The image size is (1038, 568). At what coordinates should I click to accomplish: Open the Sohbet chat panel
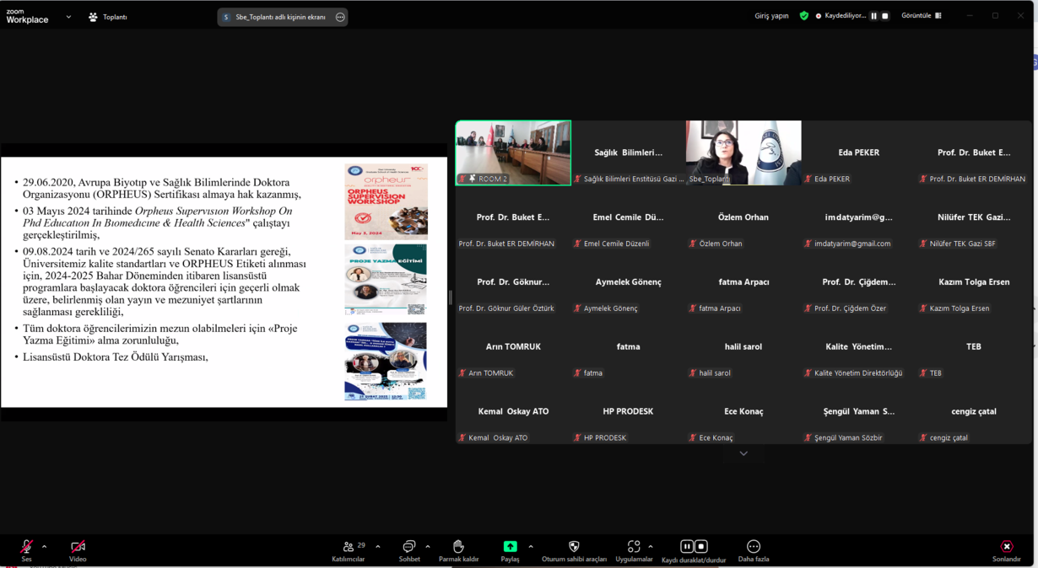click(x=409, y=548)
